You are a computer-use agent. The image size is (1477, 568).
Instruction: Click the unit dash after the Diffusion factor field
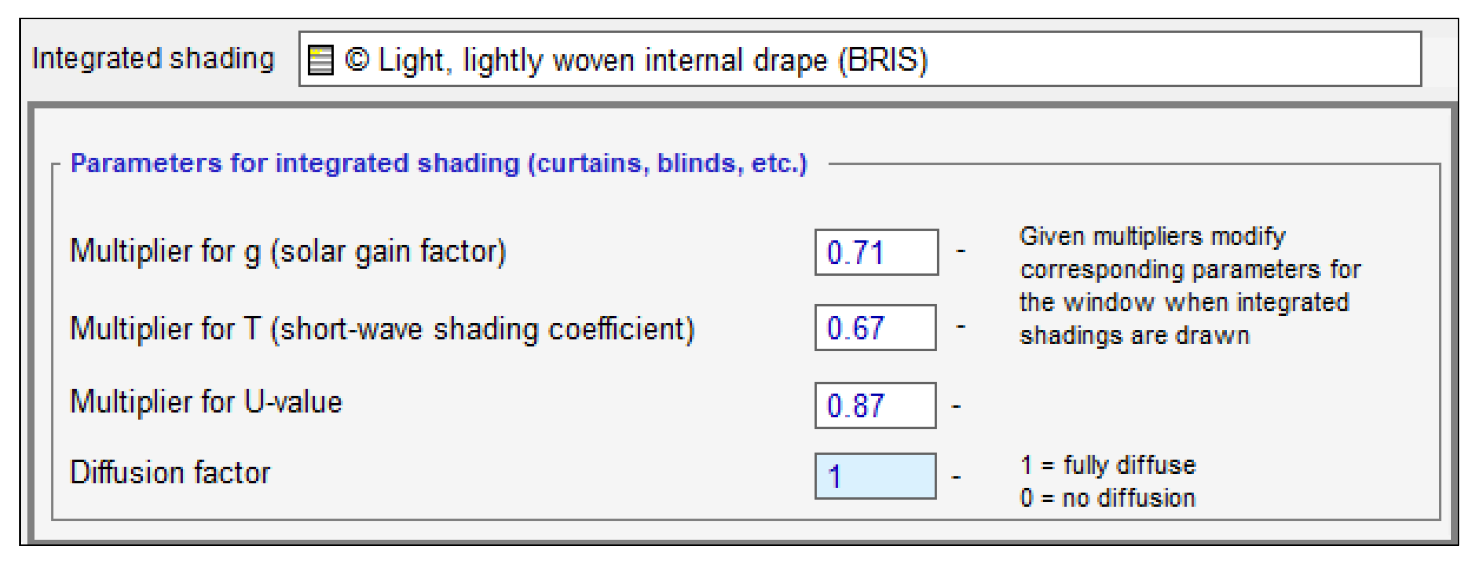click(956, 477)
